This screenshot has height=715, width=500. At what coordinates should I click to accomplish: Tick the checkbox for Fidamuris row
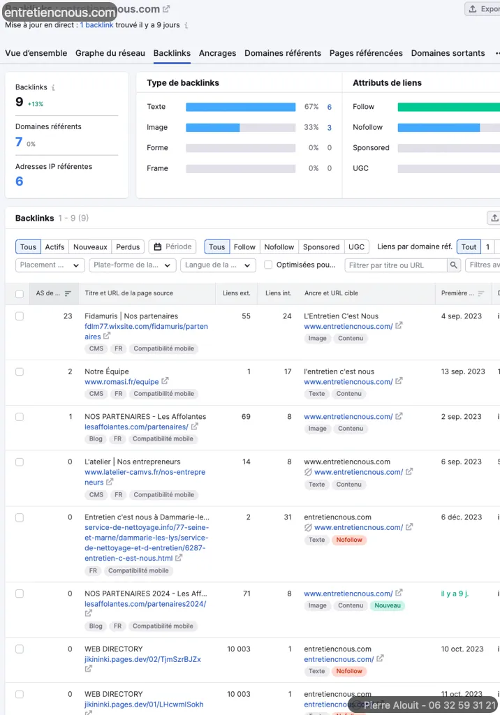pos(20,316)
